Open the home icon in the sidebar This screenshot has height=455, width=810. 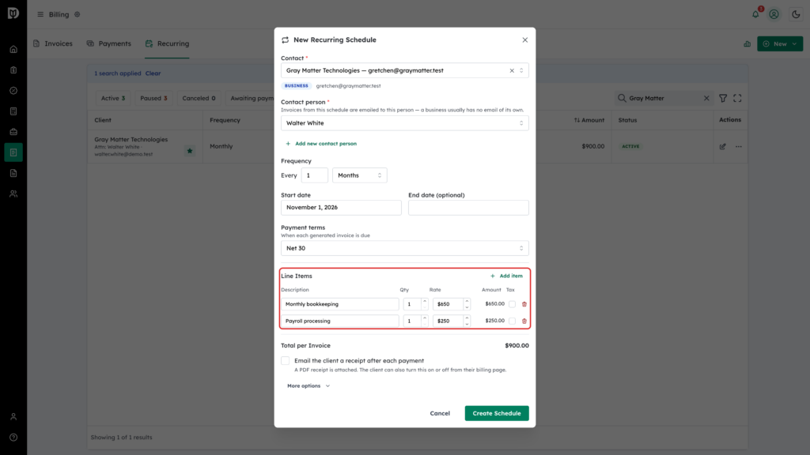[13, 50]
